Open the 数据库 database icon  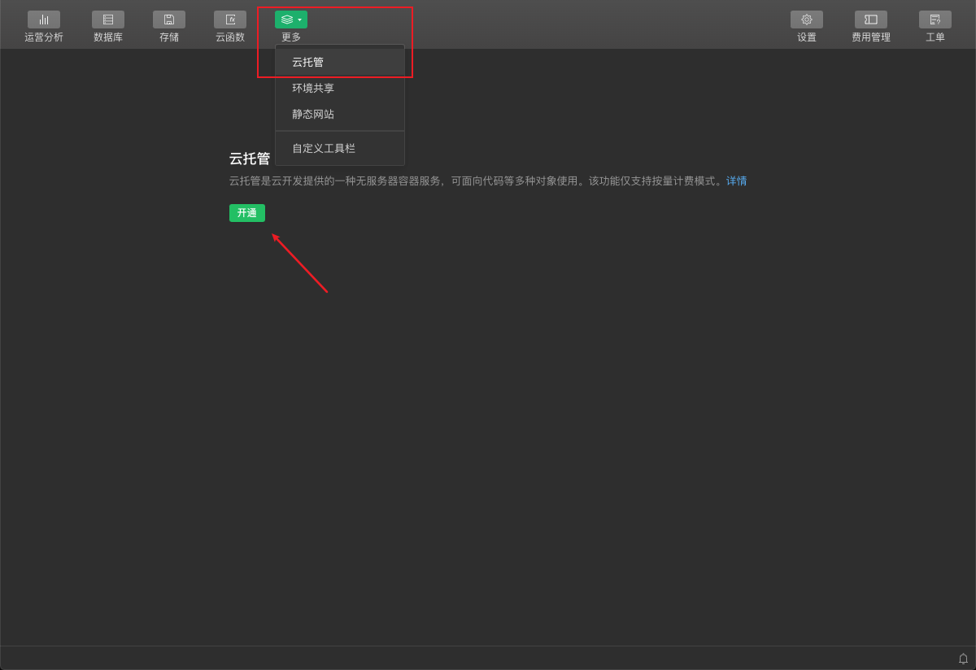tap(108, 20)
